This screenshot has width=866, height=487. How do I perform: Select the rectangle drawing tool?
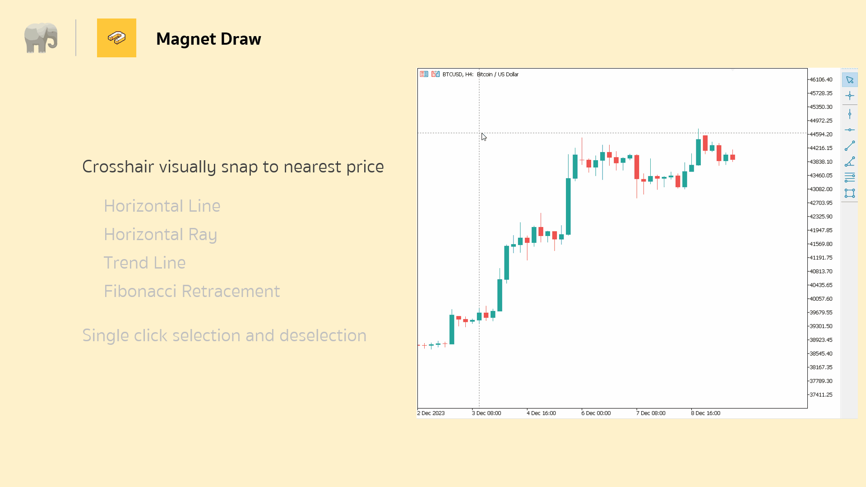click(850, 193)
